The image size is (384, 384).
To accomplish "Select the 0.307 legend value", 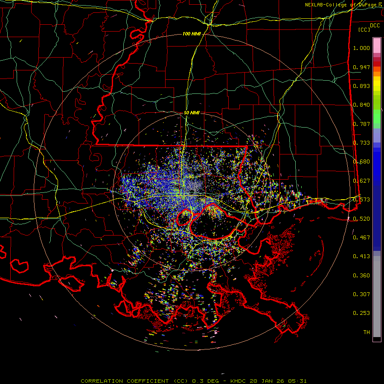I will [x=361, y=294].
